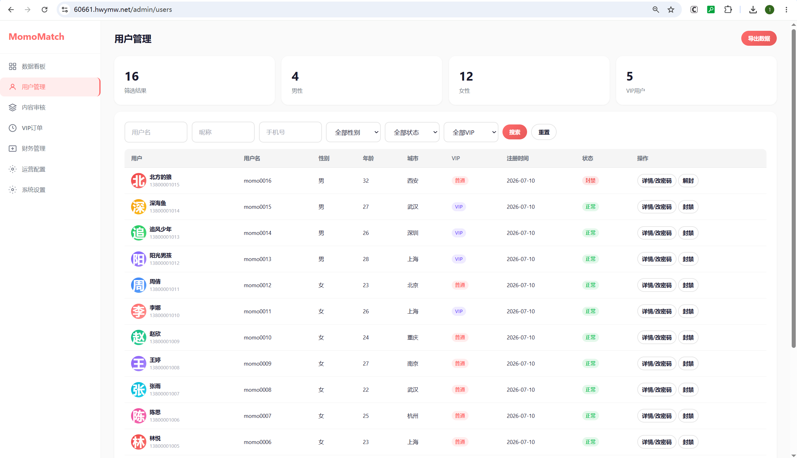Click the 财务管理 plus-box icon
This screenshot has width=797, height=458.
(12, 148)
